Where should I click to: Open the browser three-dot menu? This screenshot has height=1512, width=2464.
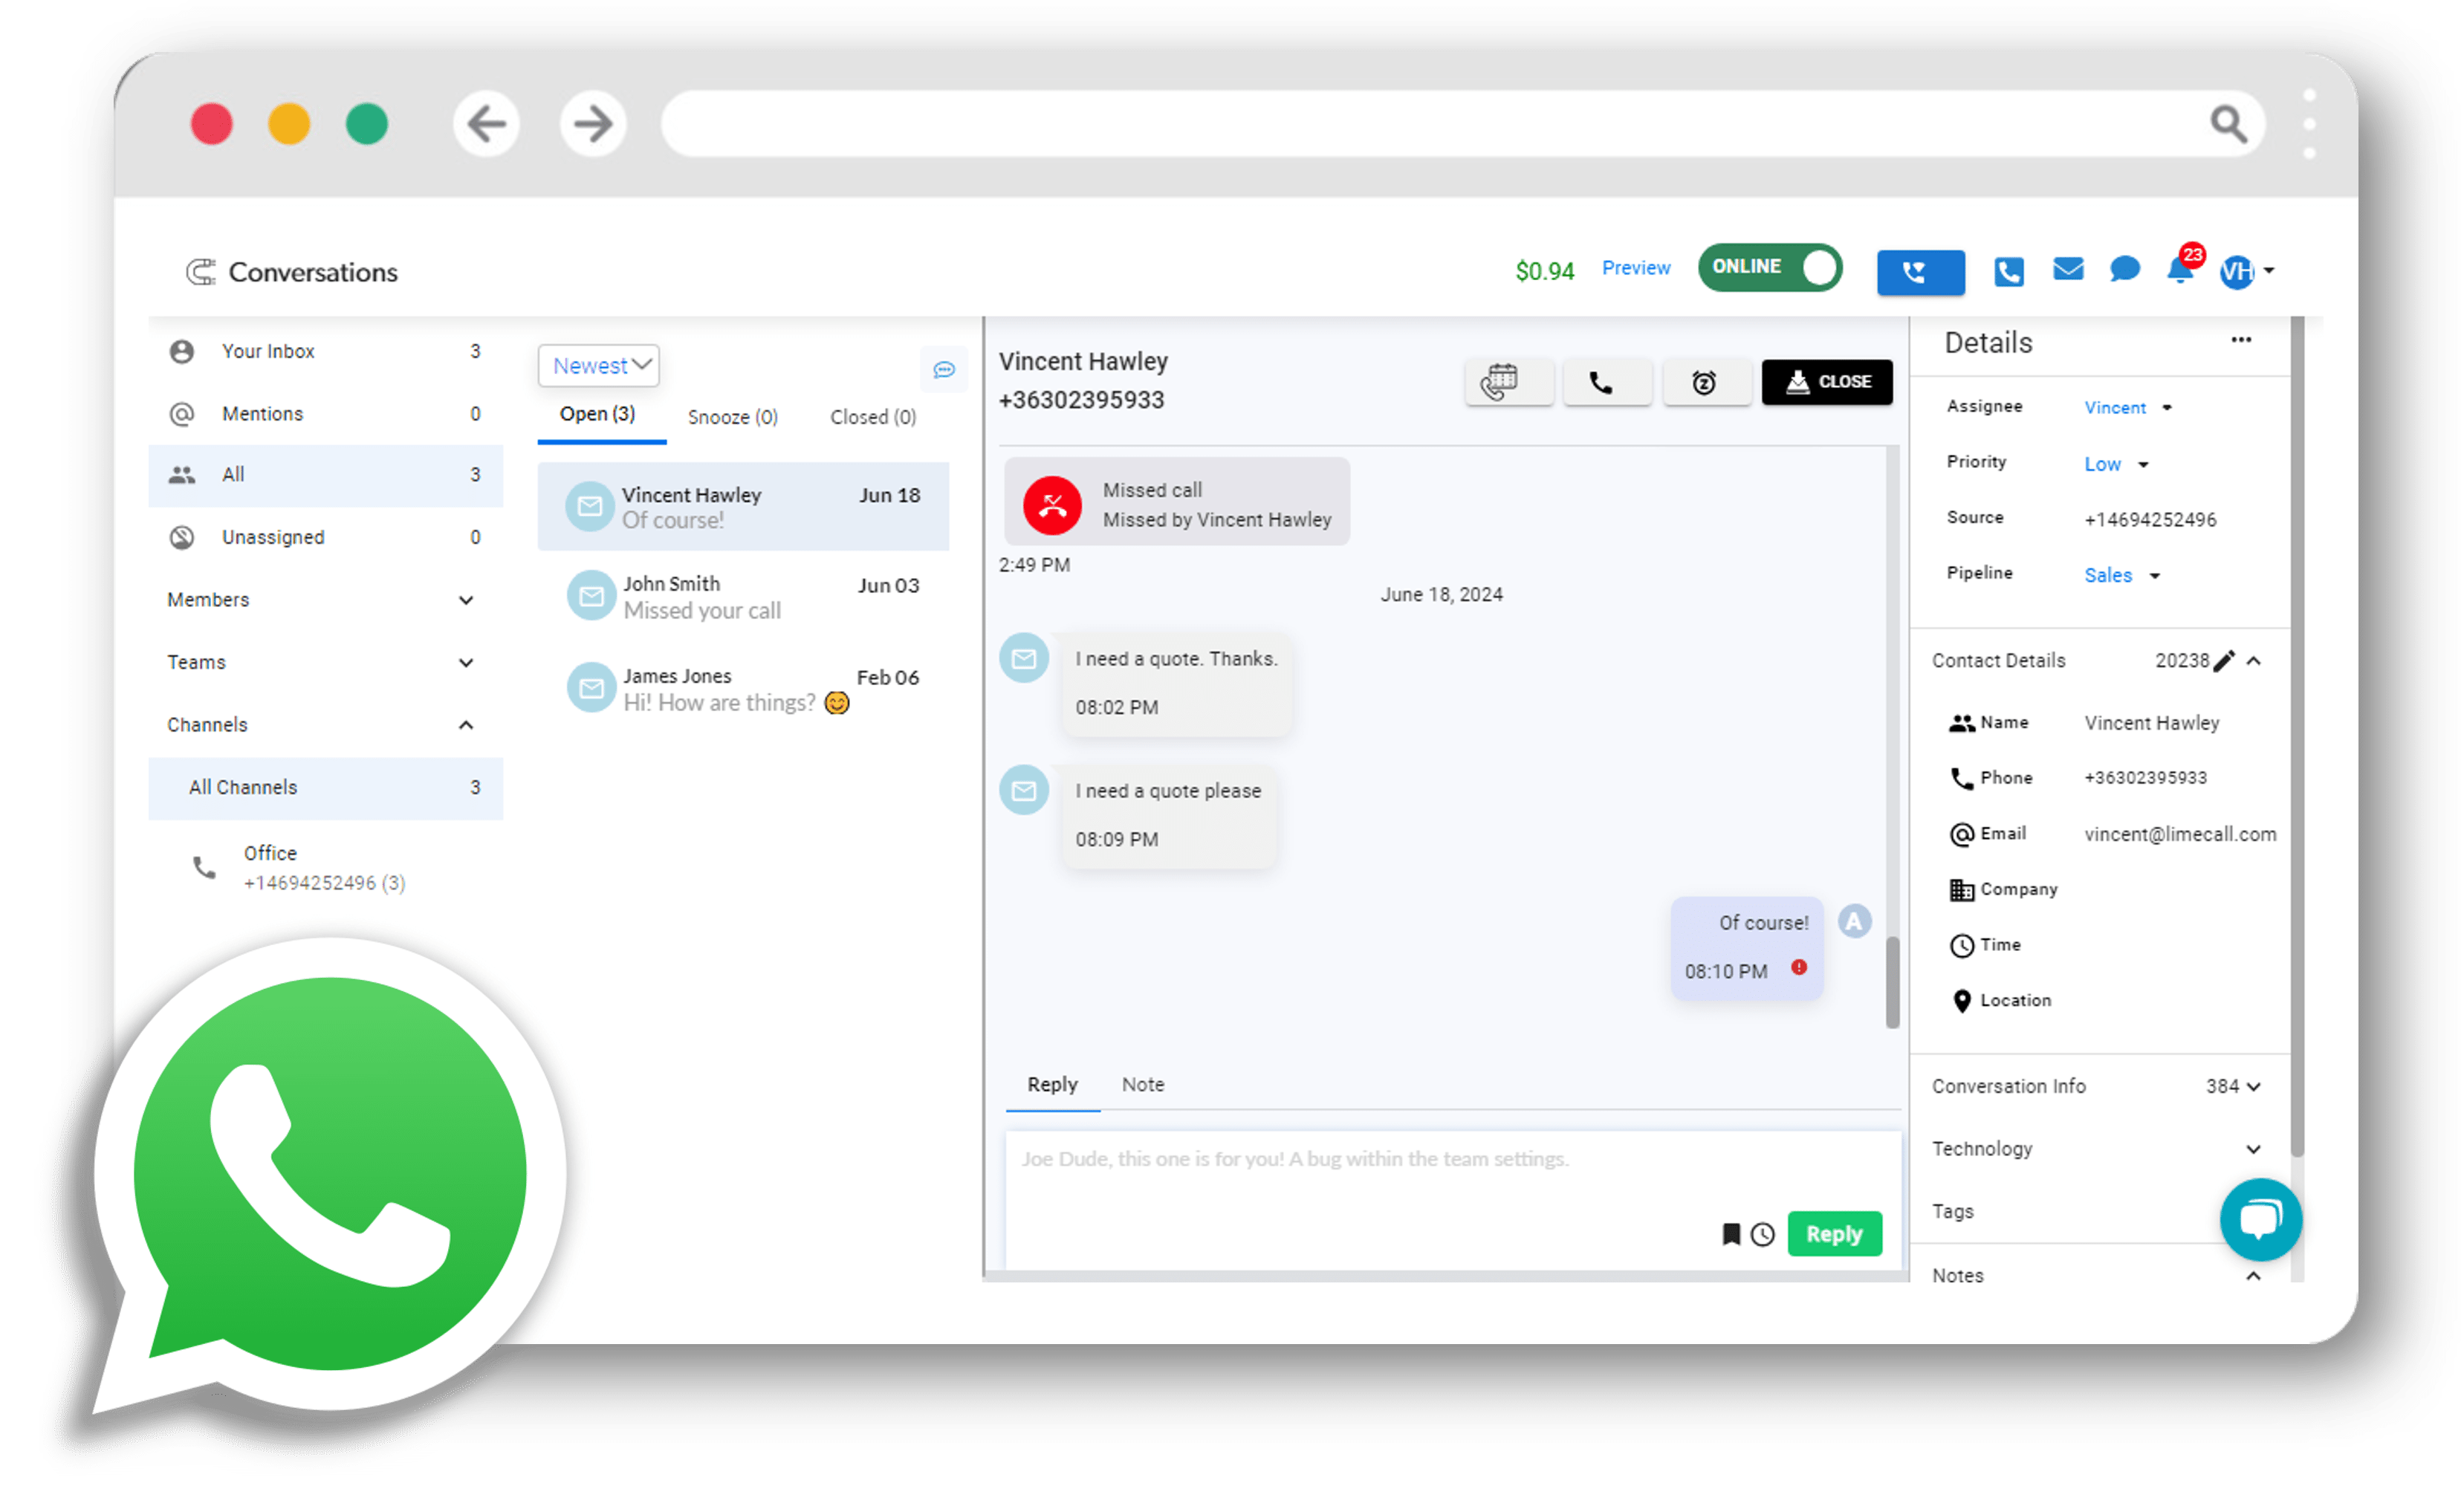coord(2309,124)
